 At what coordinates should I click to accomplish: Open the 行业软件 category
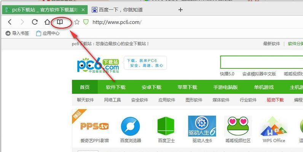(x=248, y=100)
